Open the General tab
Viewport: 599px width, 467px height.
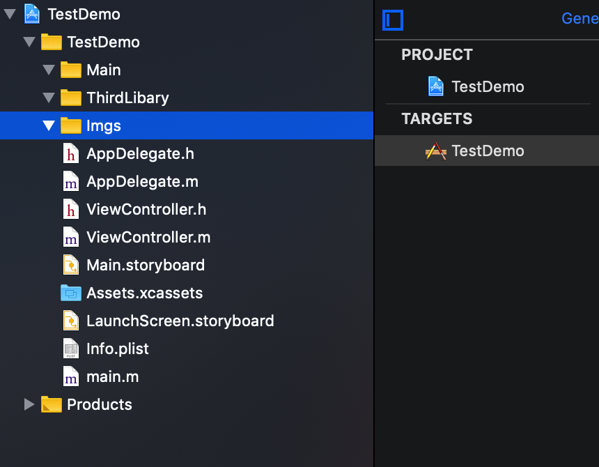(579, 19)
